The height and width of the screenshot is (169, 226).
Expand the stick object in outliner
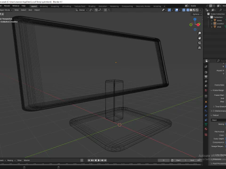[212, 27]
